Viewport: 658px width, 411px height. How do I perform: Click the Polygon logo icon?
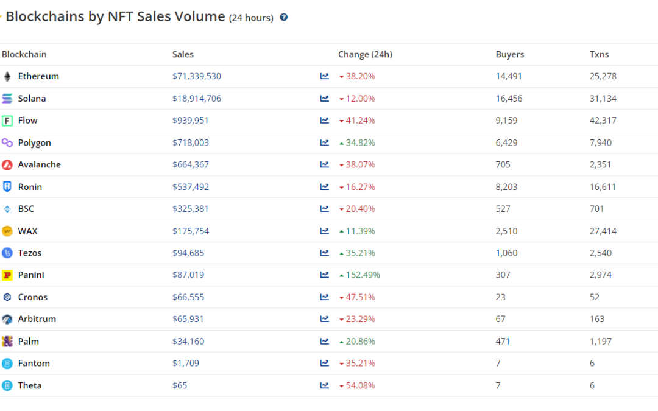coord(7,142)
